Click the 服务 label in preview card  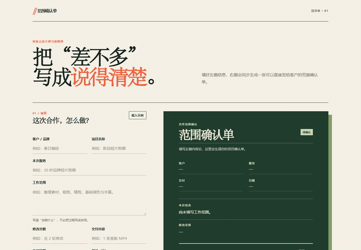[x=252, y=163]
